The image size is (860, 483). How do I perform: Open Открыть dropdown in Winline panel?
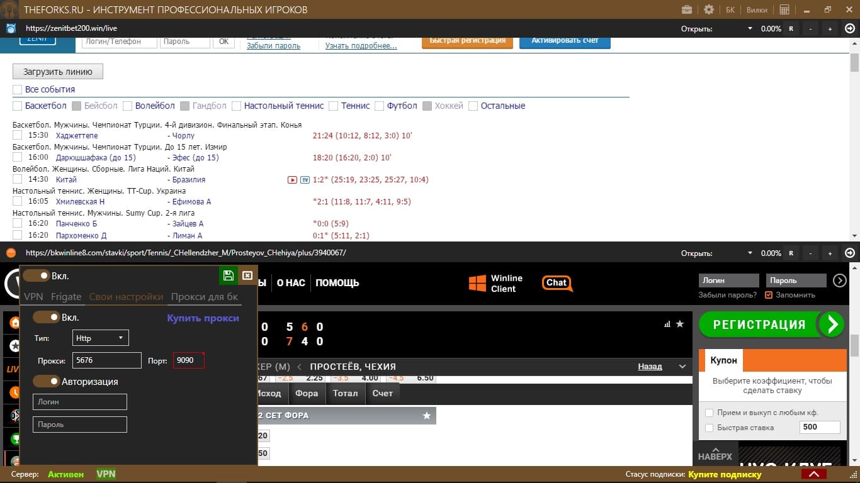(x=750, y=253)
